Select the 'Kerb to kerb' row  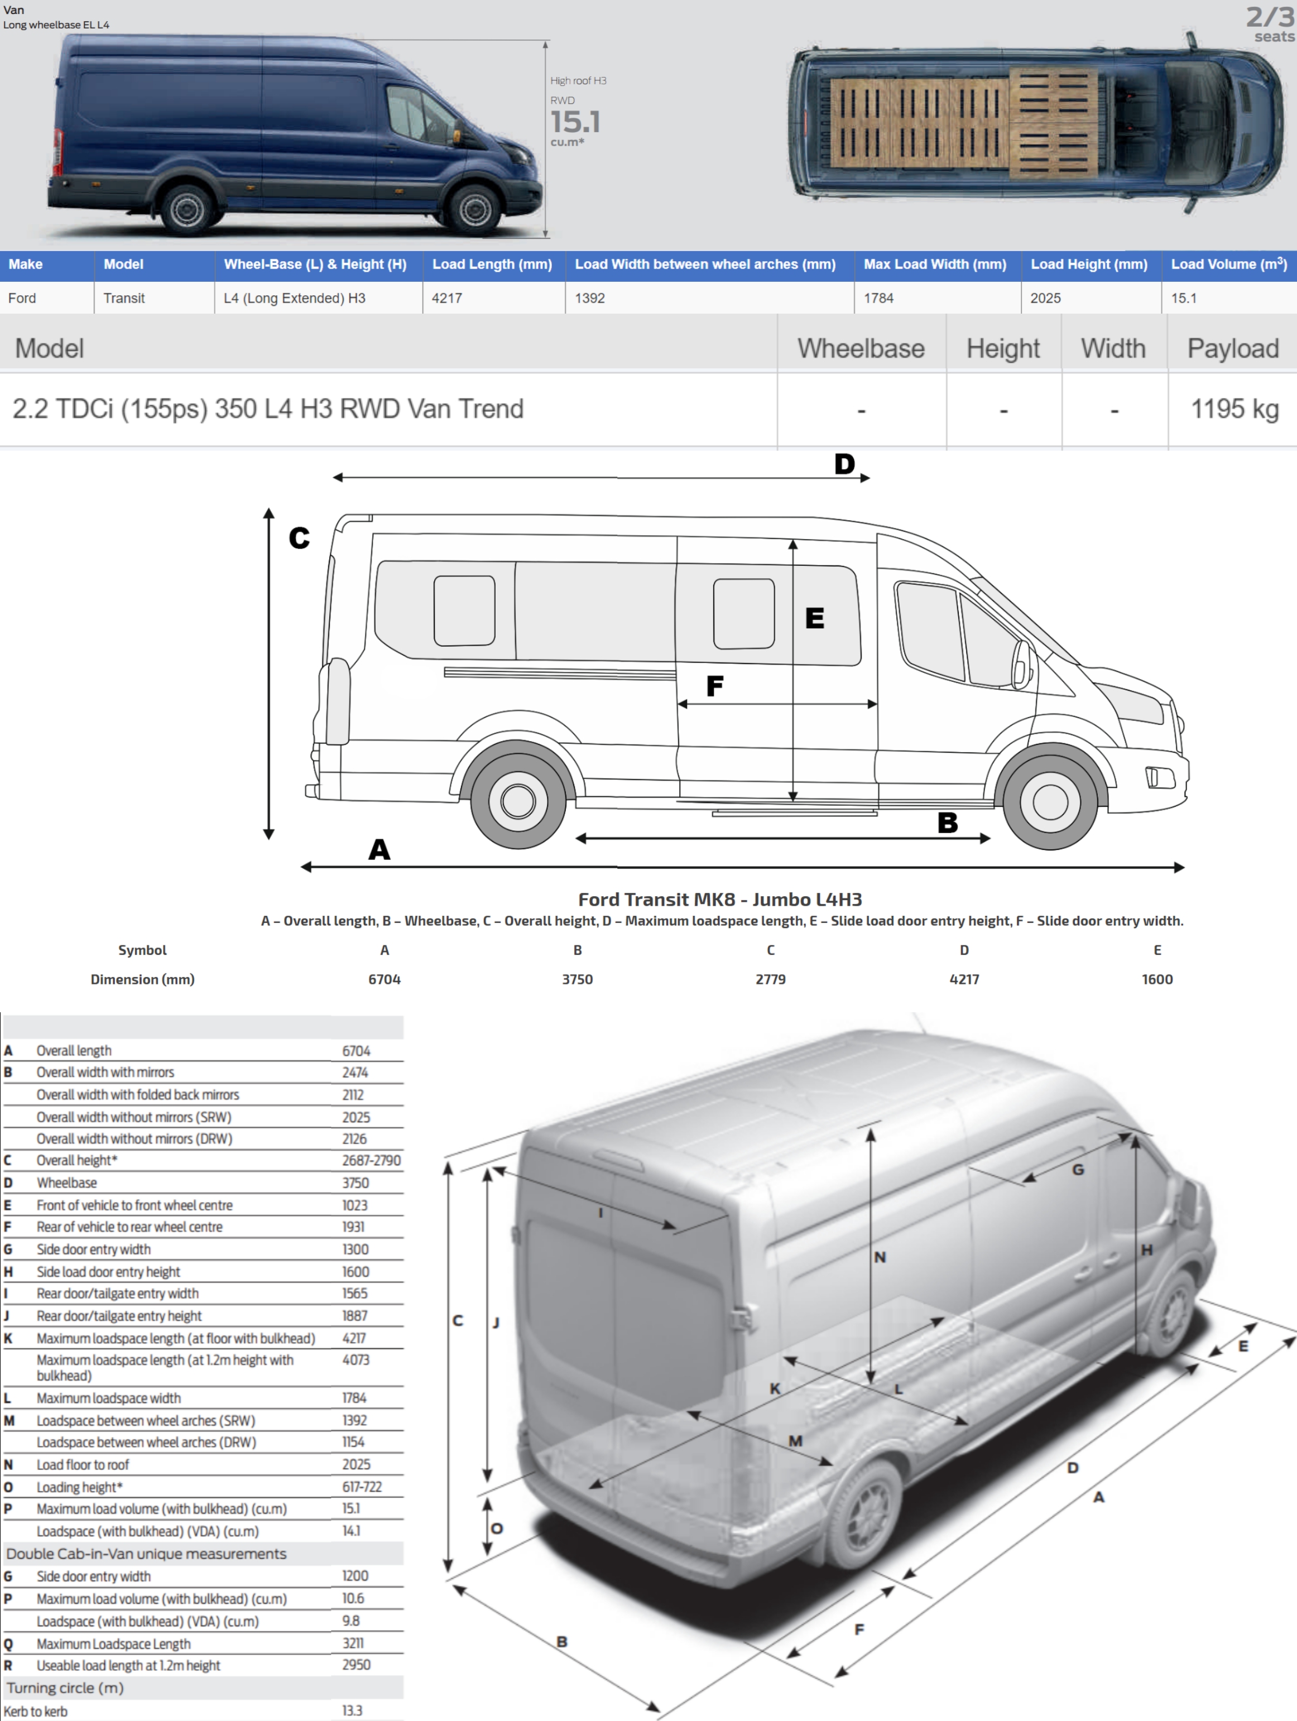(203, 1711)
